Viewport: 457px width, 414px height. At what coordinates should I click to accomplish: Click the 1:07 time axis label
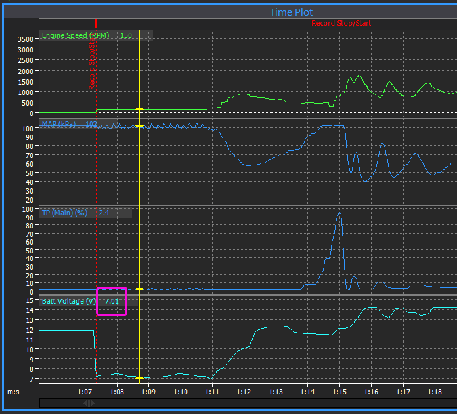[85, 392]
